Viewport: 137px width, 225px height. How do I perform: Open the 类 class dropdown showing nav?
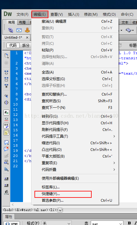[107, 223]
